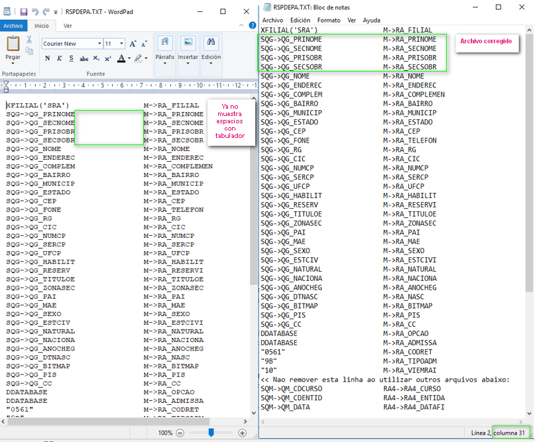Click the Shrink font icon

tap(144, 44)
